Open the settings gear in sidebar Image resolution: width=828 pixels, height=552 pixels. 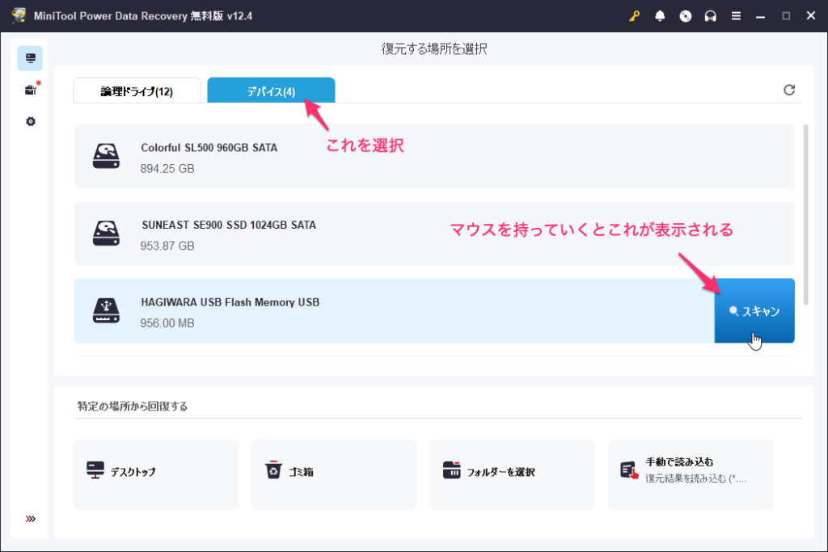(31, 121)
